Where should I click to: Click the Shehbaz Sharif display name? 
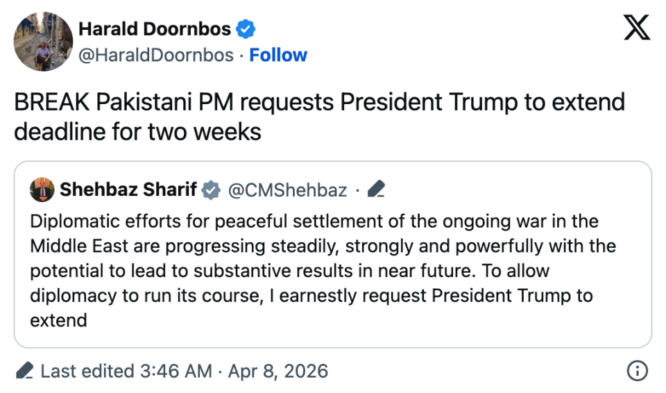coord(128,189)
